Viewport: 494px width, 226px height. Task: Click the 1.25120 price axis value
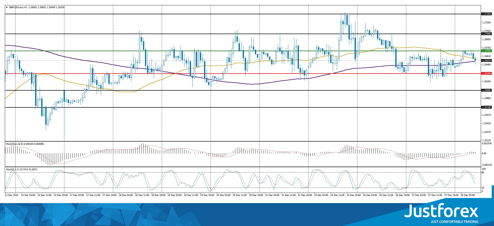click(487, 140)
